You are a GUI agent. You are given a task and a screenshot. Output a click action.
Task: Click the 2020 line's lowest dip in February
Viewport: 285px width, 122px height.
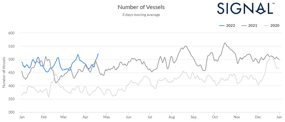49,97
